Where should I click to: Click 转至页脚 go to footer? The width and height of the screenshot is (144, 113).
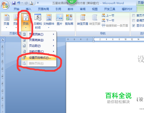coord(95,20)
